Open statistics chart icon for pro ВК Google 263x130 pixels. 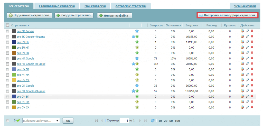tap(242, 31)
